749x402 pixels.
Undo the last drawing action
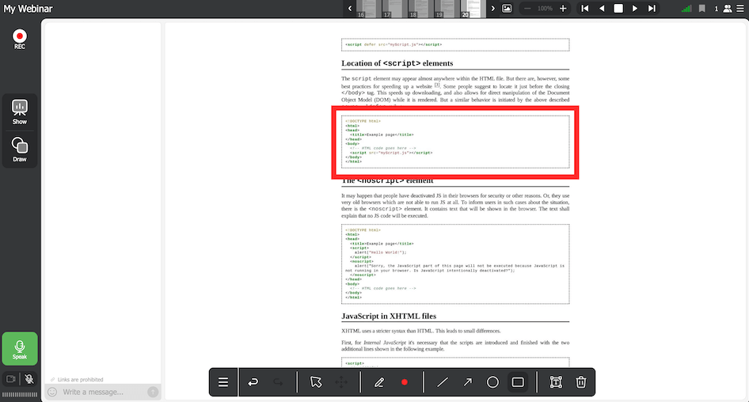pyautogui.click(x=253, y=382)
